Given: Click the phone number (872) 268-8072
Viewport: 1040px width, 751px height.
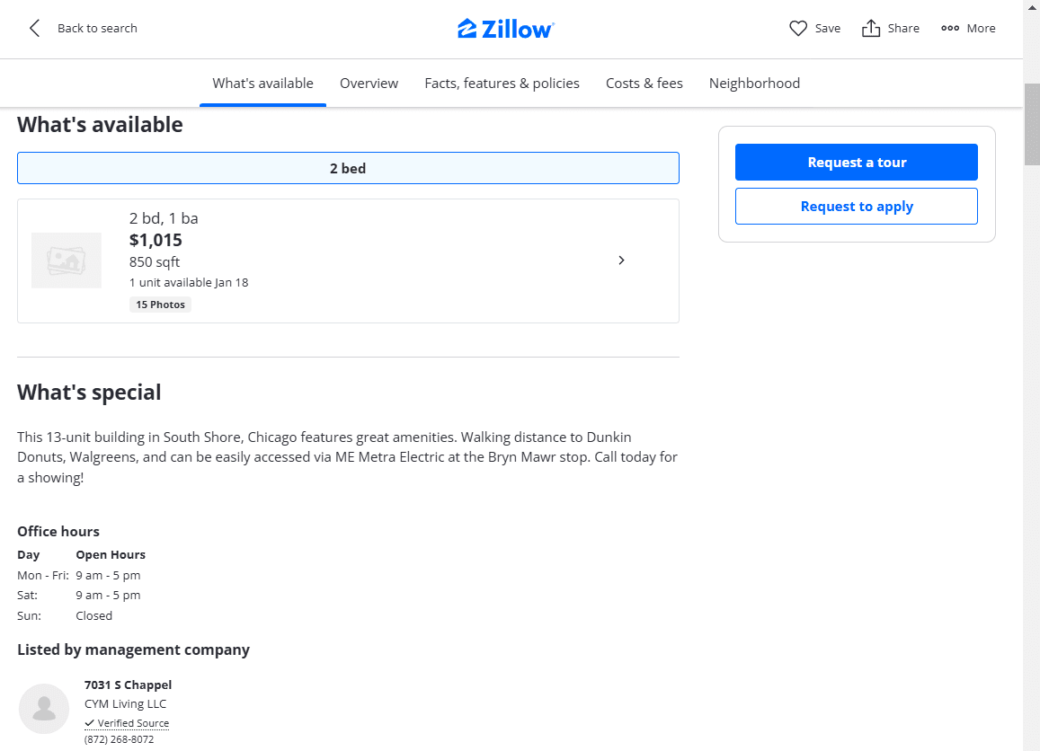Looking at the screenshot, I should point(119,739).
